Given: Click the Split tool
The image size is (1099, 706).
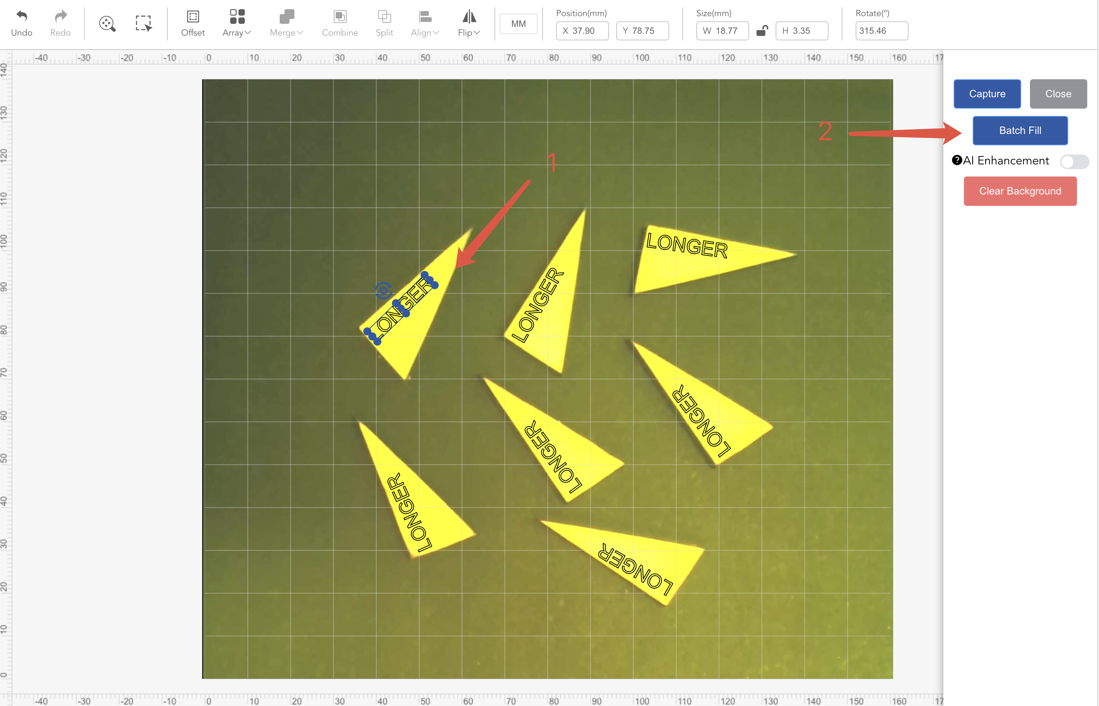Looking at the screenshot, I should pos(384,23).
